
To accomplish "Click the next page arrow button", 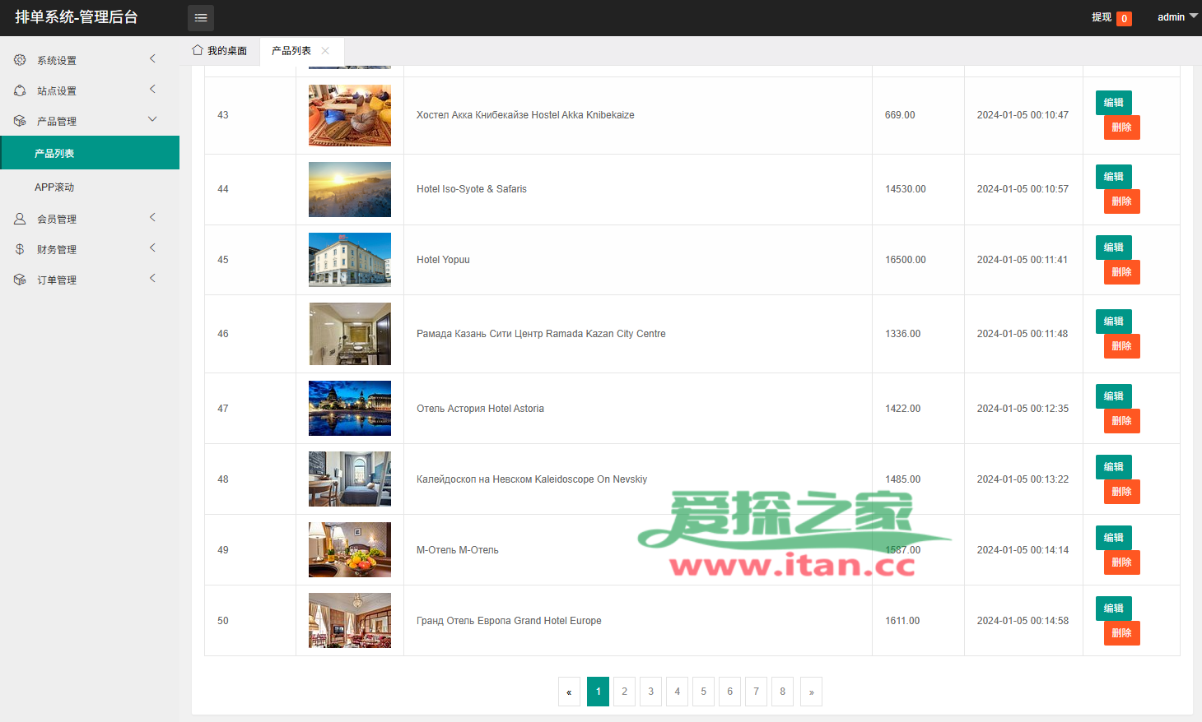I will (811, 692).
